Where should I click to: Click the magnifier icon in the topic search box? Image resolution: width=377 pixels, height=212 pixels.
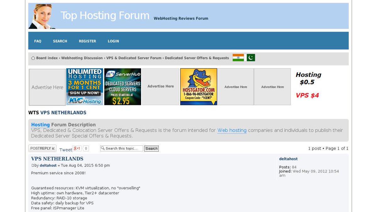click(103, 148)
